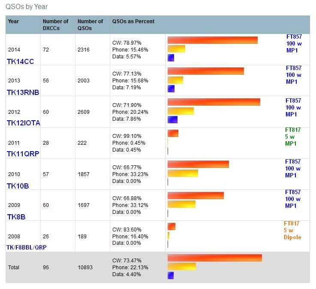Select the TK12IOTA callsign
Image resolution: width=316 pixels, height=289 pixels.
pyautogui.click(x=24, y=123)
